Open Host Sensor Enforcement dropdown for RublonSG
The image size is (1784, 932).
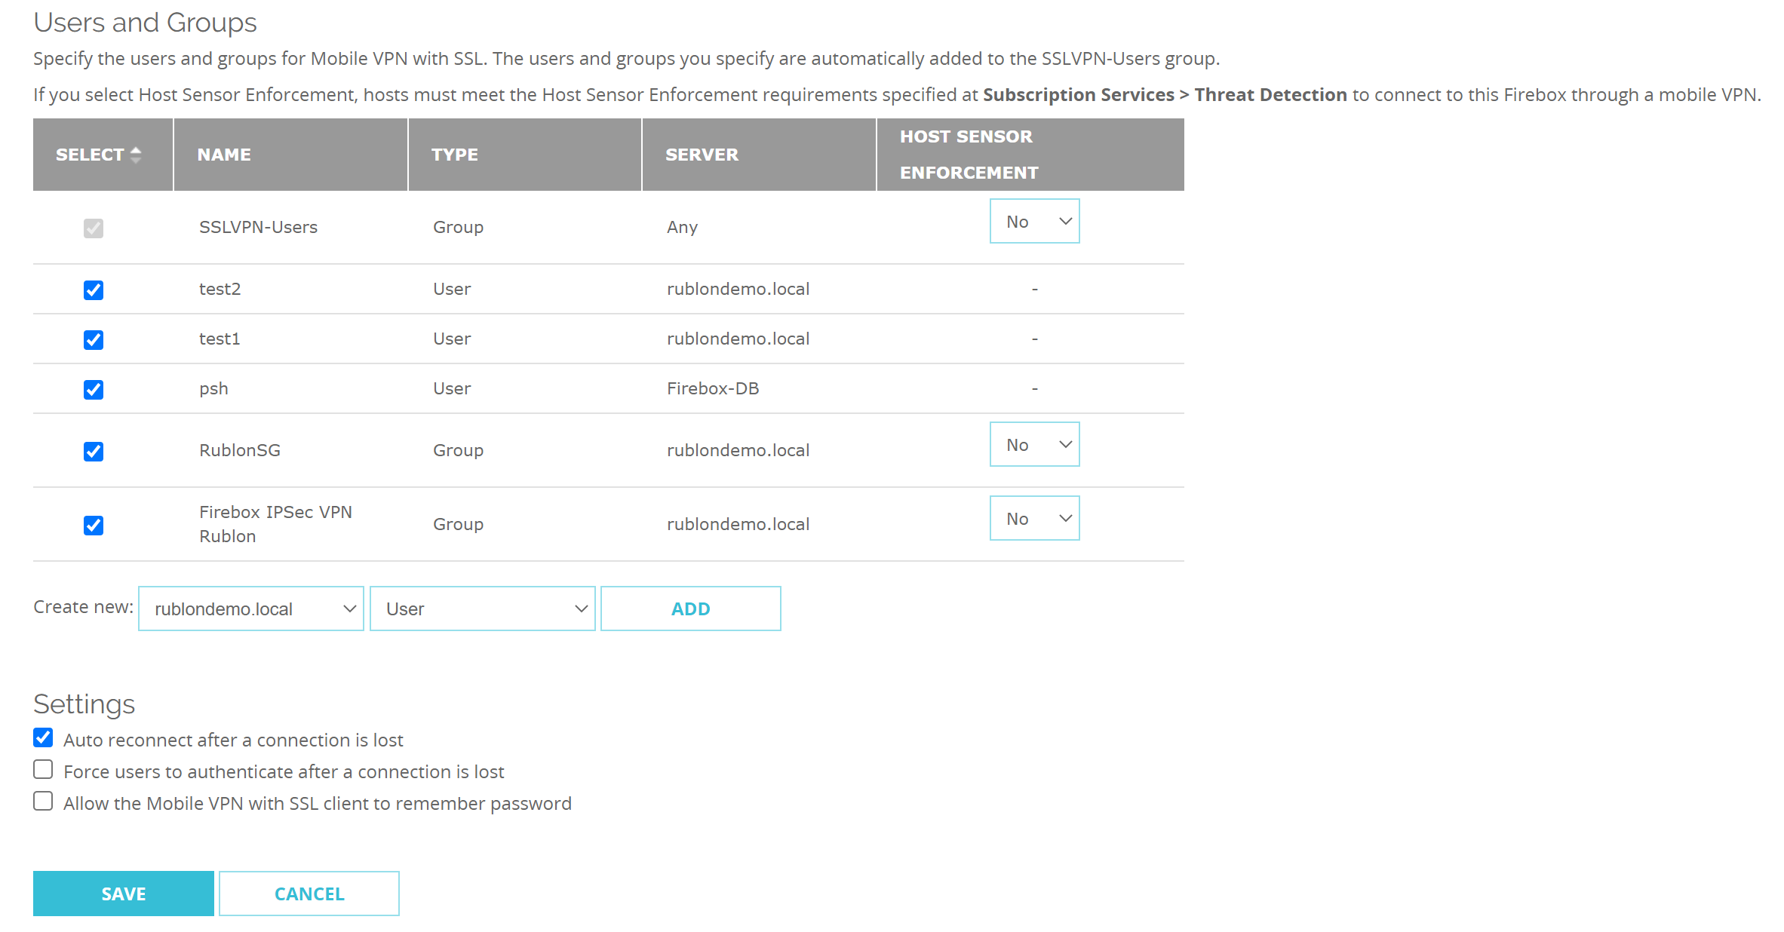pos(1034,444)
